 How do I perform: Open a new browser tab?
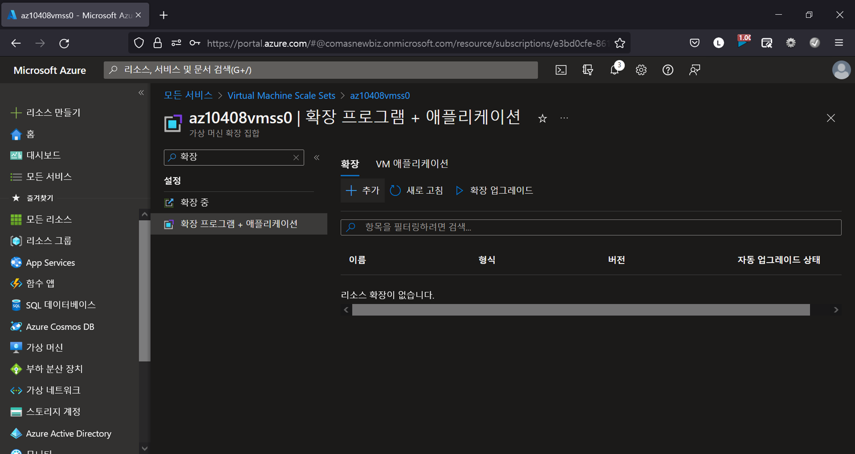(163, 15)
